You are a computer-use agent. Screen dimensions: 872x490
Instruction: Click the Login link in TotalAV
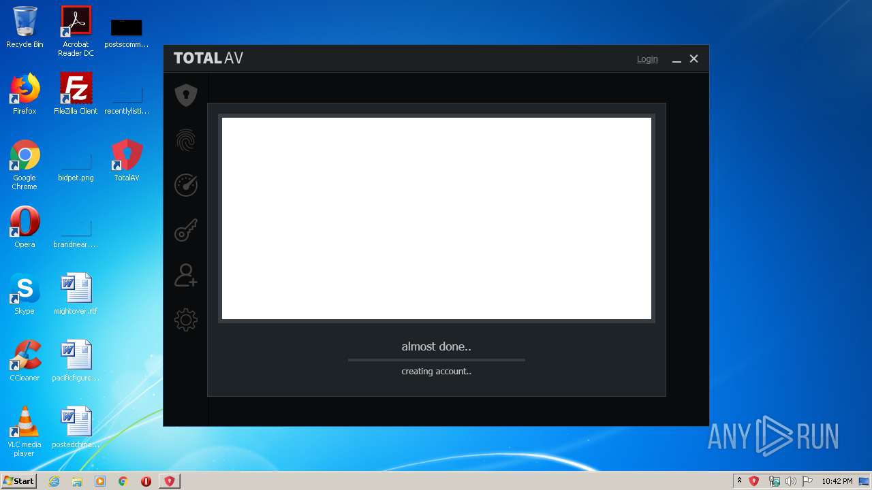tap(647, 59)
